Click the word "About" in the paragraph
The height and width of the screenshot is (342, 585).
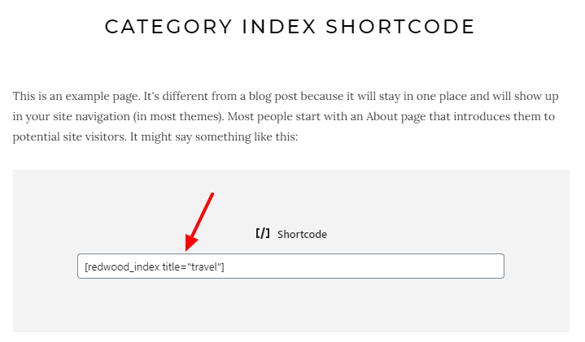pyautogui.click(x=381, y=117)
